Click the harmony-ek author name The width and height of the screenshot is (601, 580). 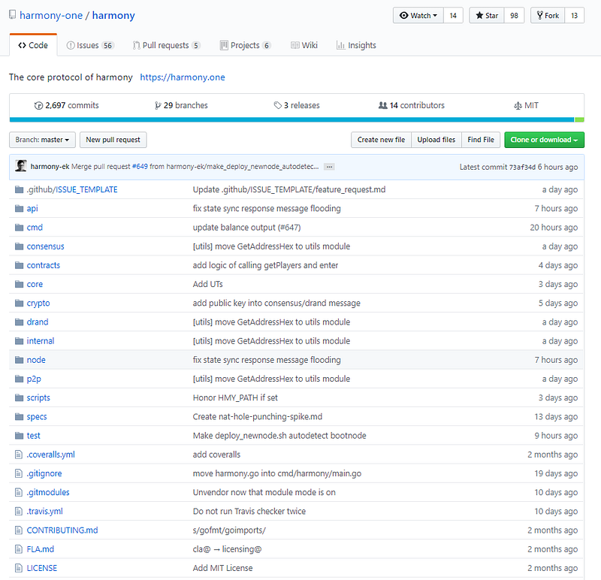click(50, 166)
